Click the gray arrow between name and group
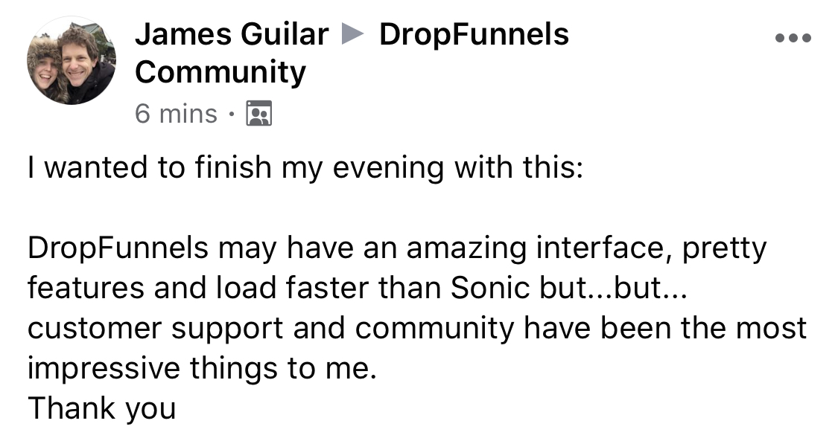Viewport: 838px width, 441px height. click(353, 35)
